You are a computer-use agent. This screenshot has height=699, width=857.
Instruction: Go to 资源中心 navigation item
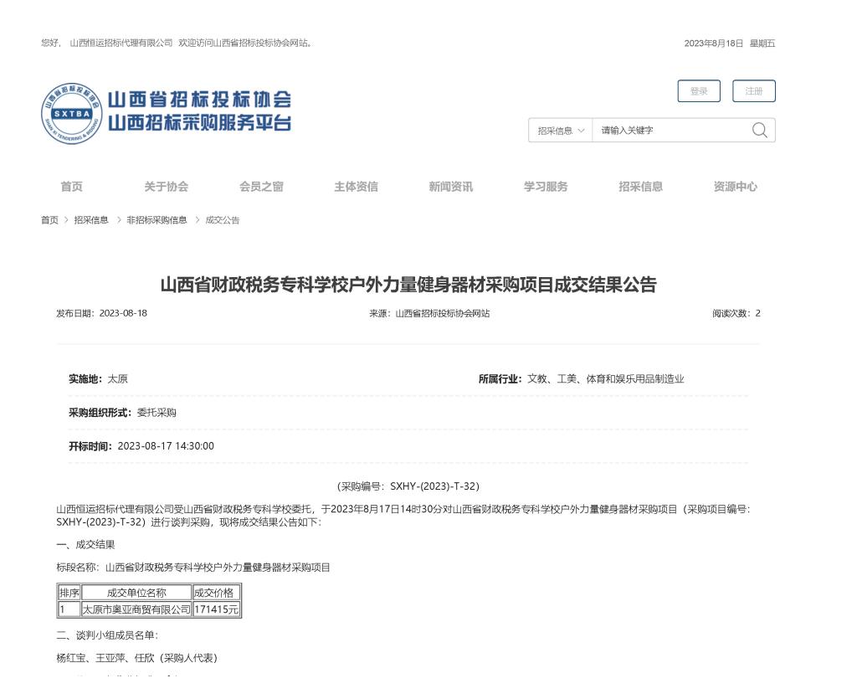coord(735,187)
